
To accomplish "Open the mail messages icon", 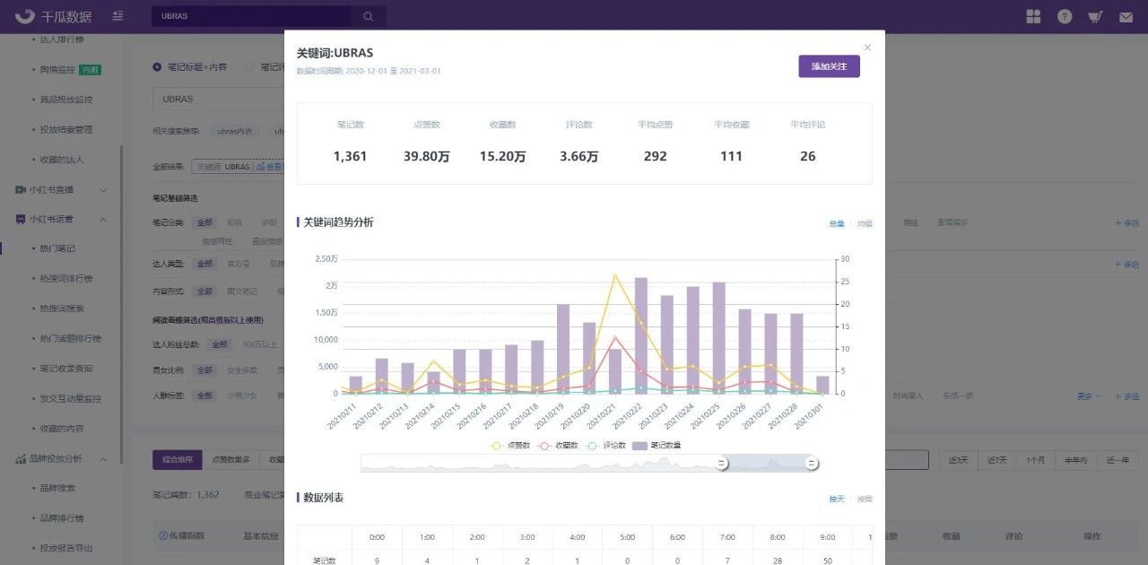I will pyautogui.click(x=1126, y=16).
